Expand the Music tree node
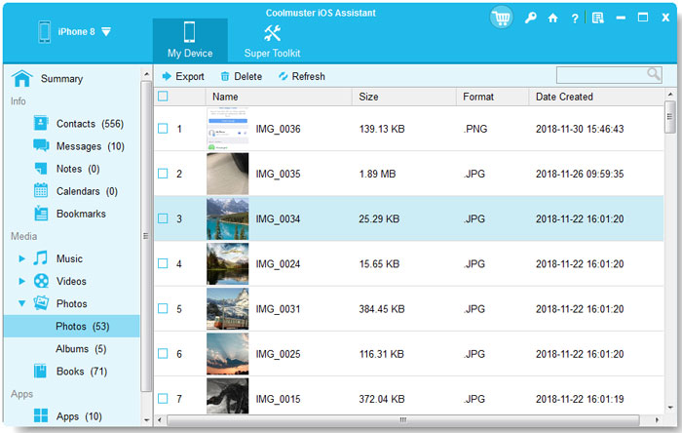The height and width of the screenshot is (433, 682). click(x=22, y=259)
